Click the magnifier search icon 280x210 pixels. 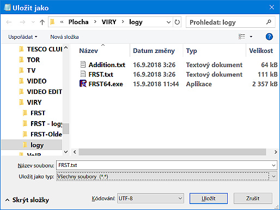click(x=269, y=22)
